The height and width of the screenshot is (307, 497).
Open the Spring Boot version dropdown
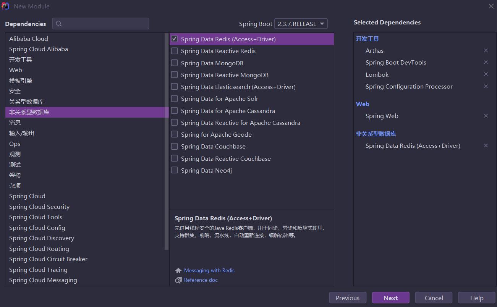(301, 24)
